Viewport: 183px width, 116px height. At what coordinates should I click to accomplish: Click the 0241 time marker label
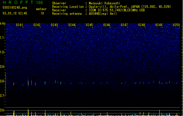(19, 25)
